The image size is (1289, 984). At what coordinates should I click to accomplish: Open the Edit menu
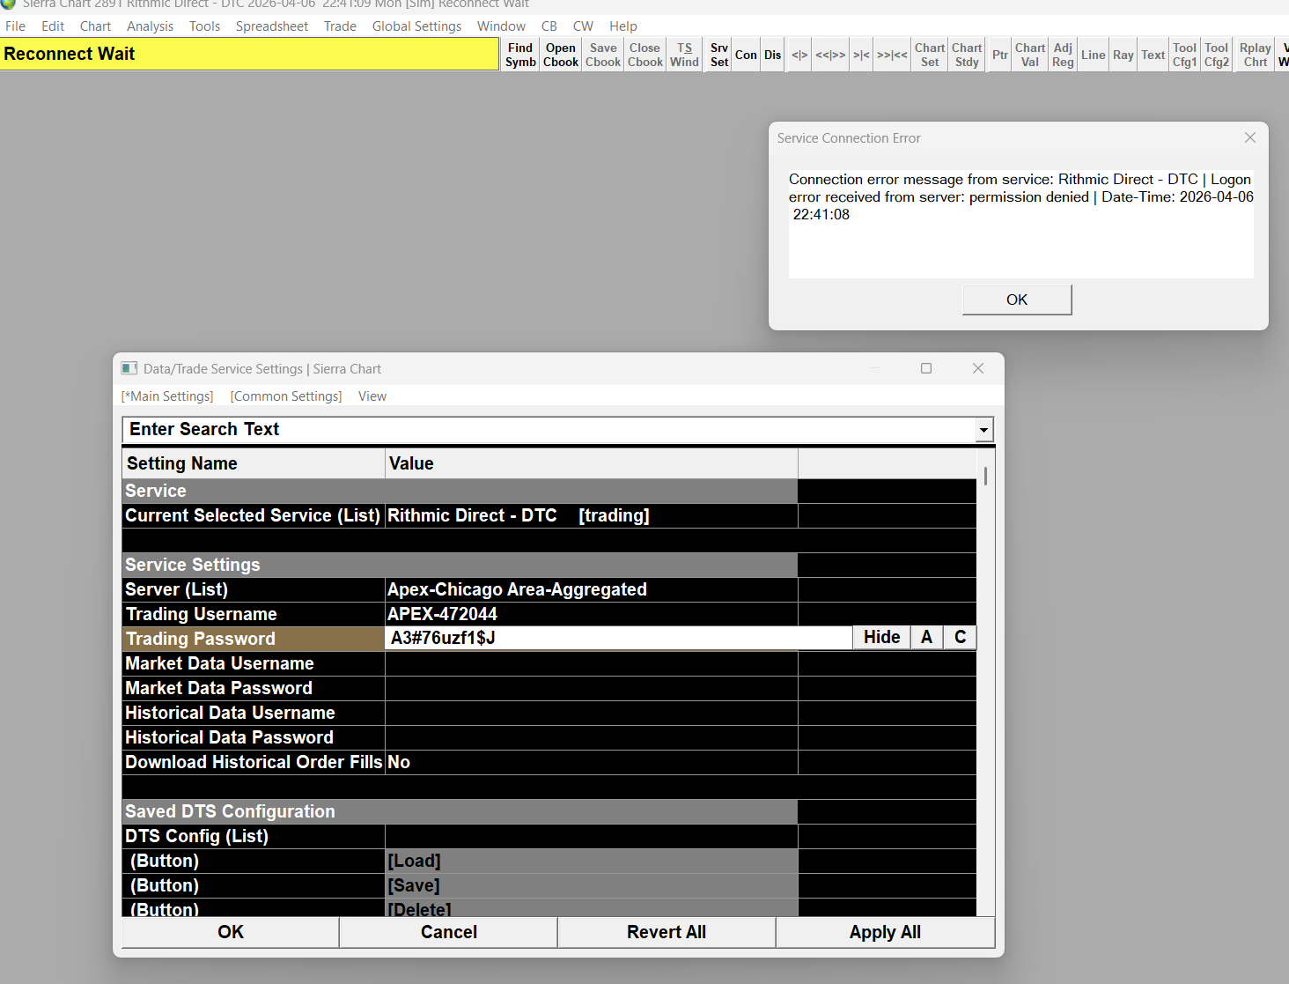pos(53,26)
